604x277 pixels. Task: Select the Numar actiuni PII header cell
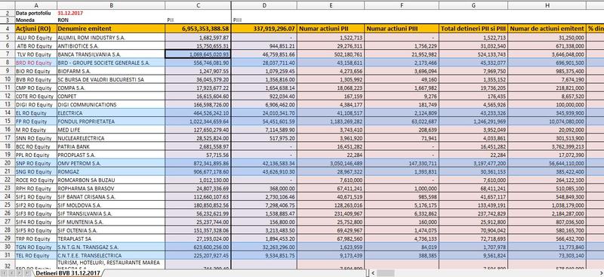coord(331,29)
